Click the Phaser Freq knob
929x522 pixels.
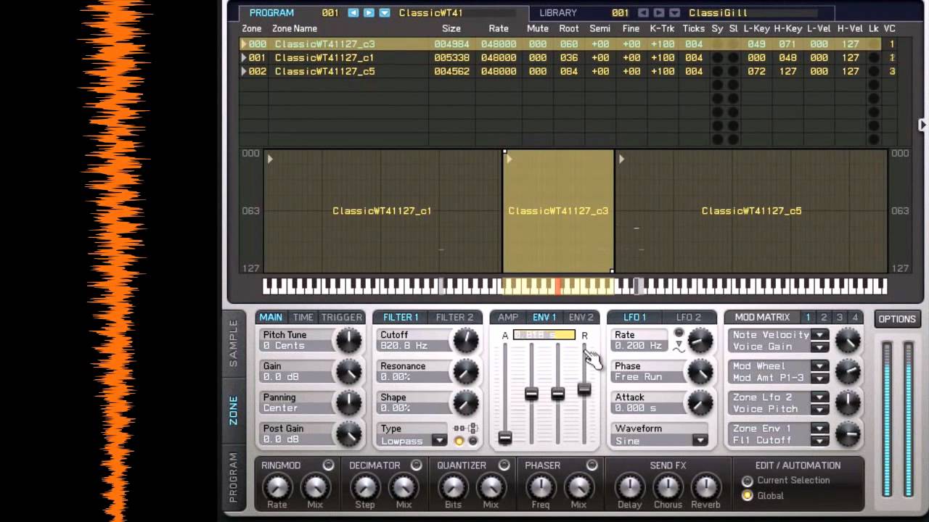[x=541, y=486]
